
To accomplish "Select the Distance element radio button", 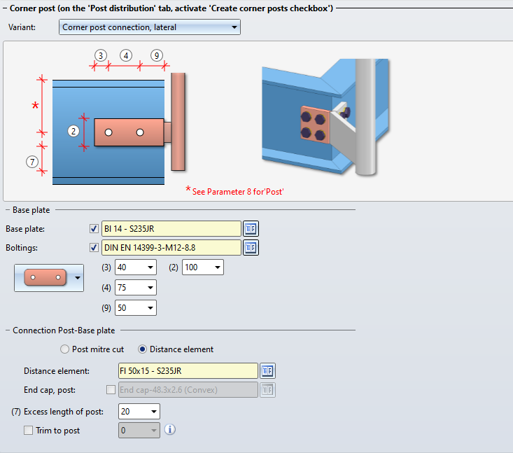I will coord(142,349).
